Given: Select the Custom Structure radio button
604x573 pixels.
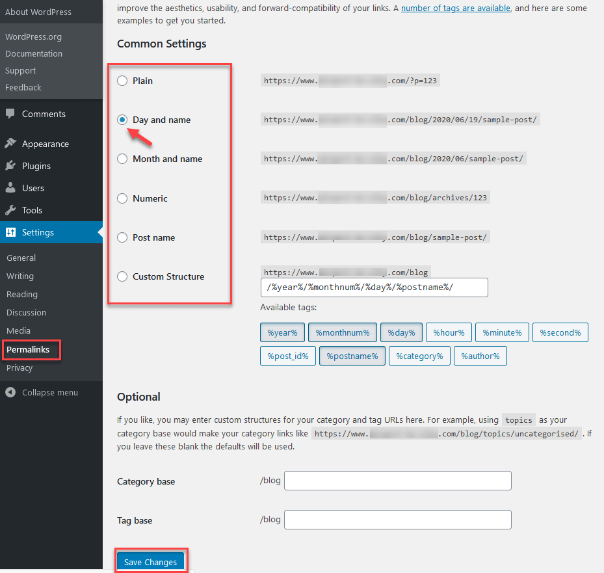Looking at the screenshot, I should [122, 276].
